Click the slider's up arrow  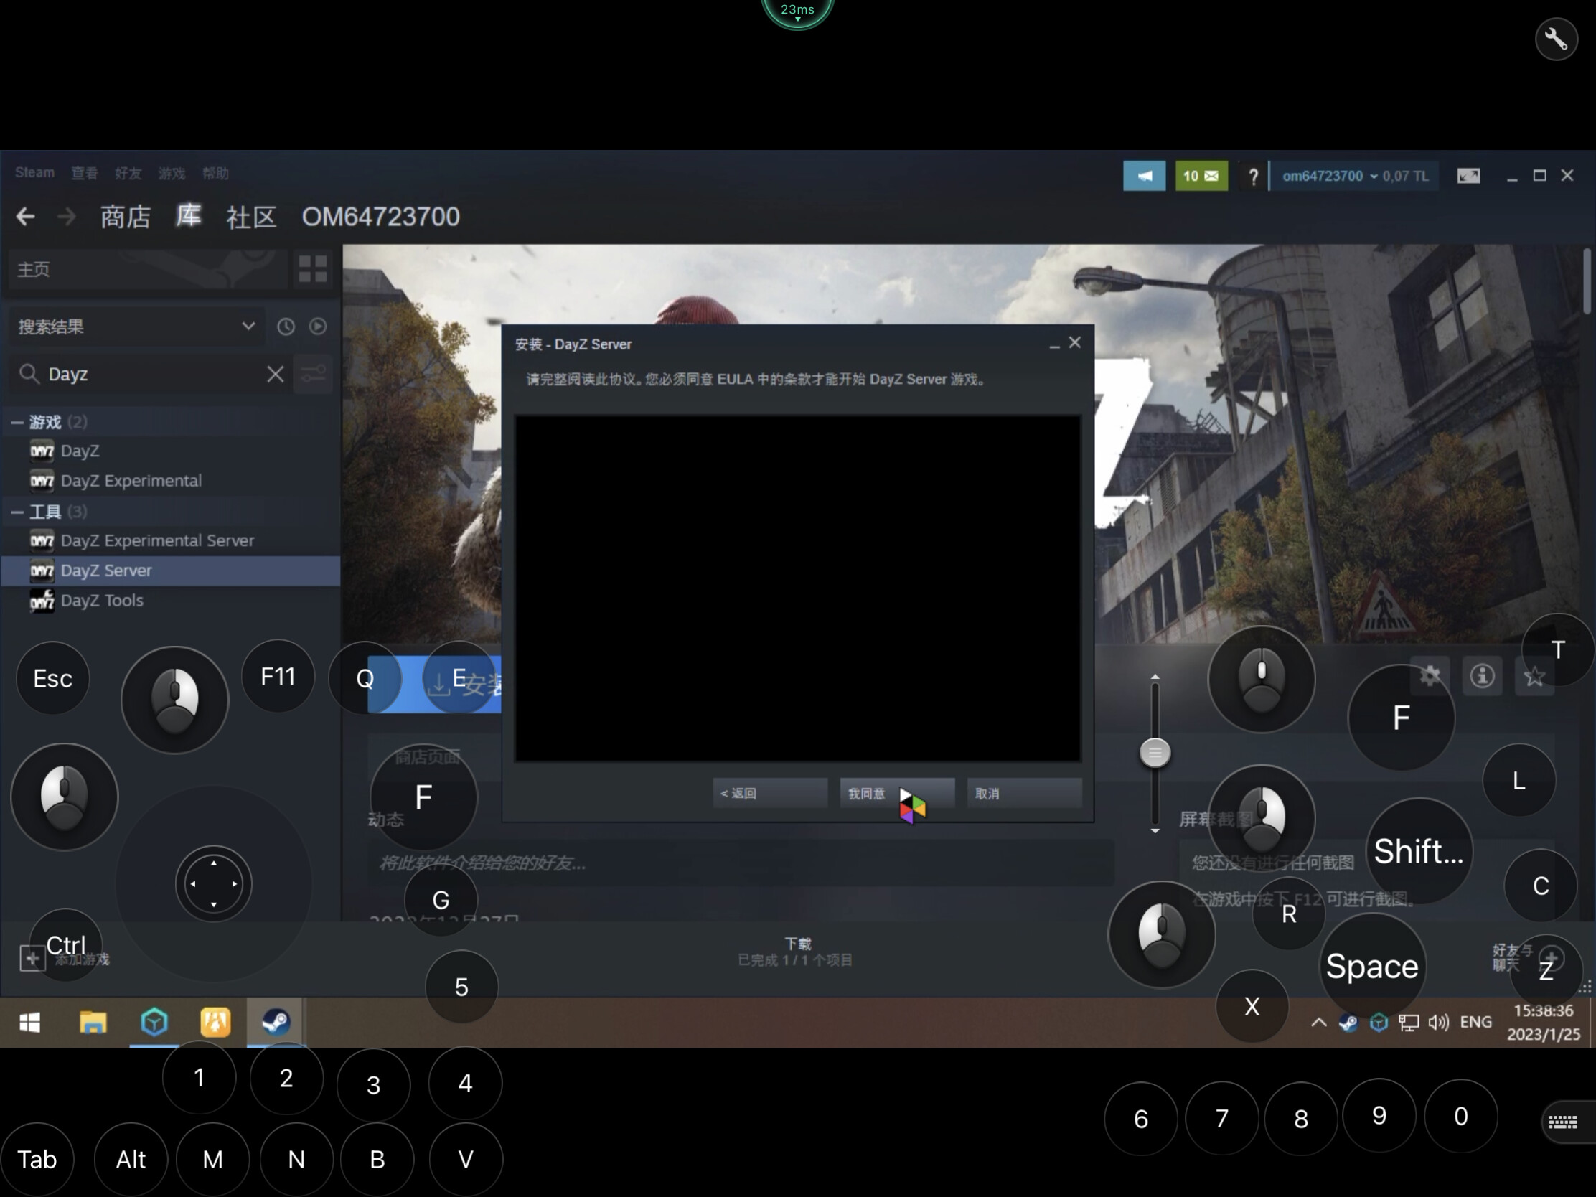pyautogui.click(x=1155, y=677)
